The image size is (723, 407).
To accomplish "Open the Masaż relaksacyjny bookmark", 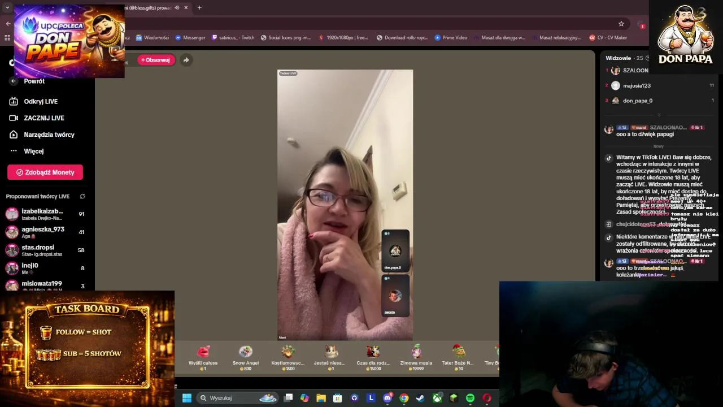I will click(556, 38).
